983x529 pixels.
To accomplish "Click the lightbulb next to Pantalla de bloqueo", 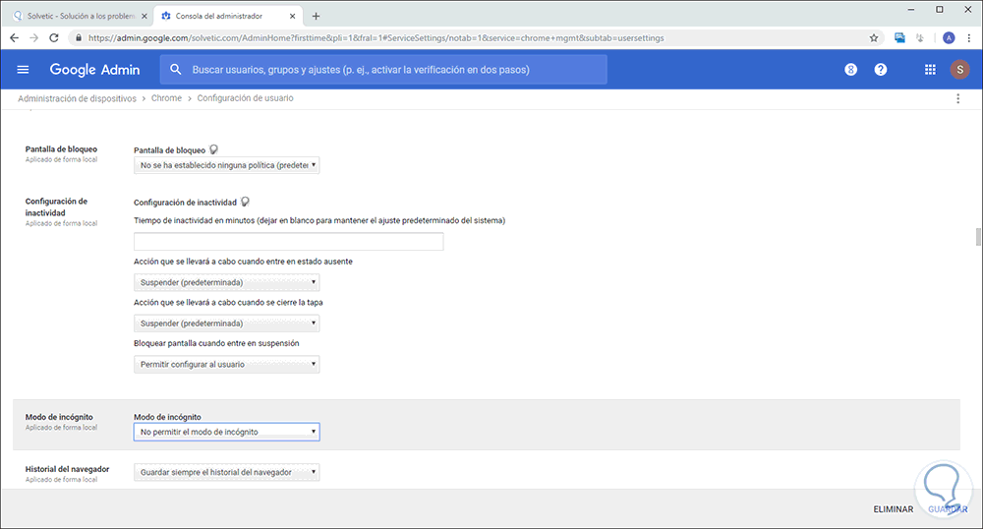I will coord(213,149).
